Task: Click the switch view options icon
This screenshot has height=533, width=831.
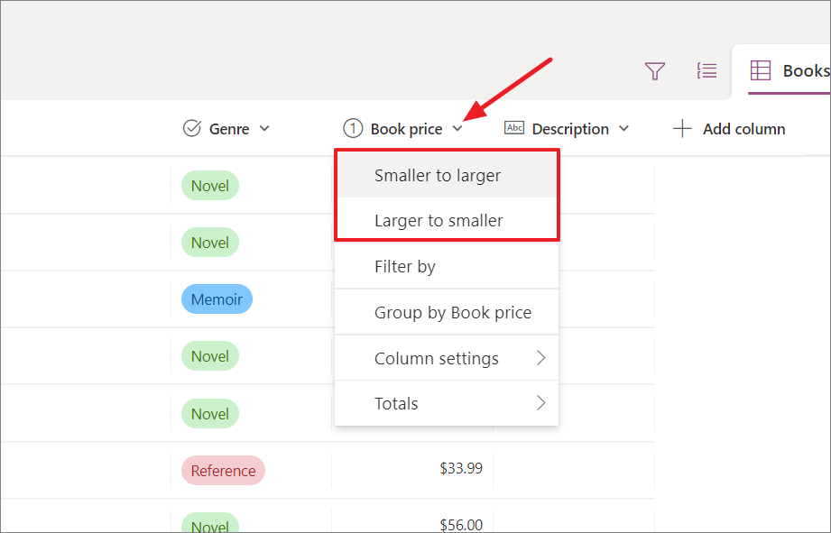Action: pos(706,70)
